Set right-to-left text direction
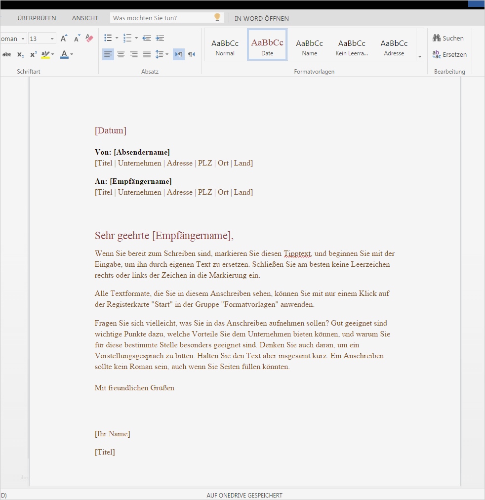This screenshot has width=485, height=500. point(191,54)
